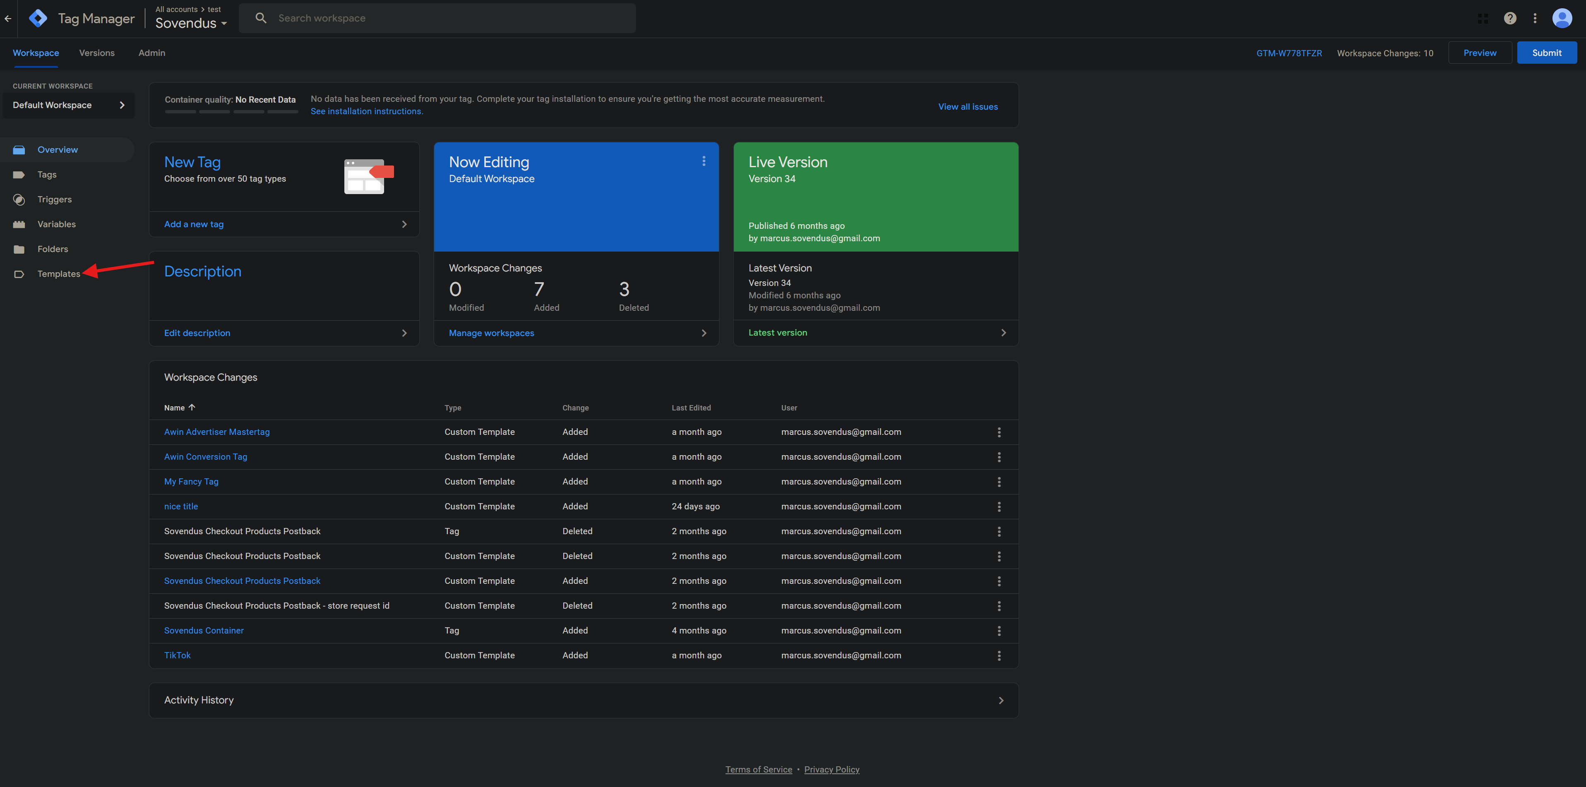This screenshot has width=1586, height=787.
Task: Click the Preview button
Action: click(1480, 53)
